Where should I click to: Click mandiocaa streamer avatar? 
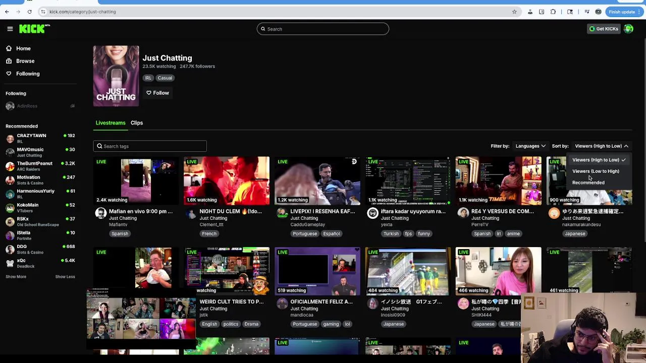coord(282,304)
